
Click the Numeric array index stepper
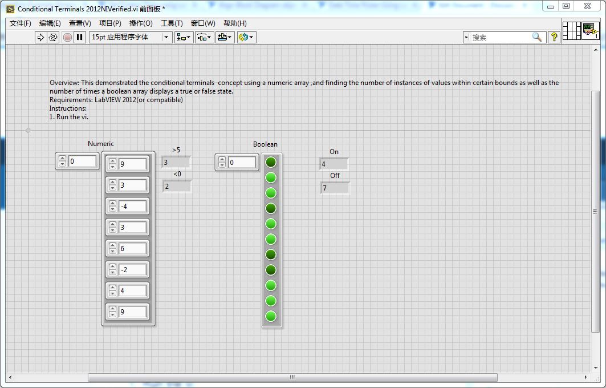(62, 161)
